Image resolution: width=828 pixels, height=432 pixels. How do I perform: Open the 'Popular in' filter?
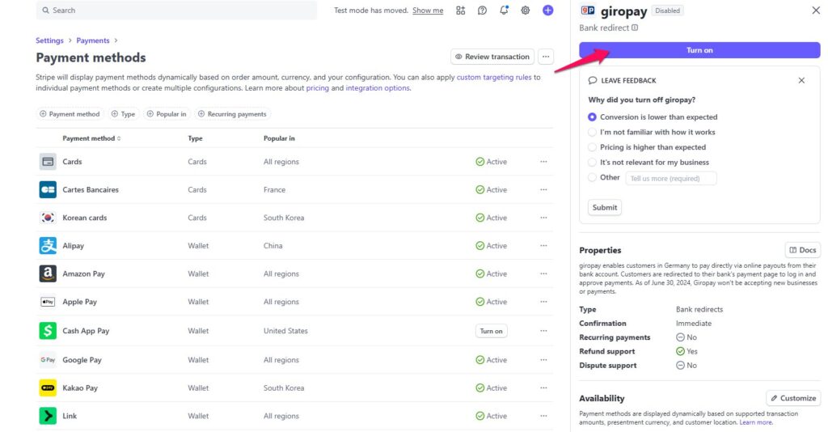[166, 114]
